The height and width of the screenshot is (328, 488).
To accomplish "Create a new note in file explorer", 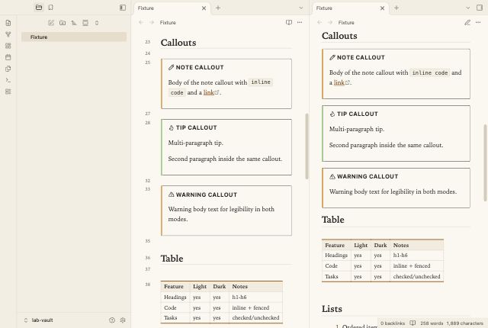I will (51, 23).
